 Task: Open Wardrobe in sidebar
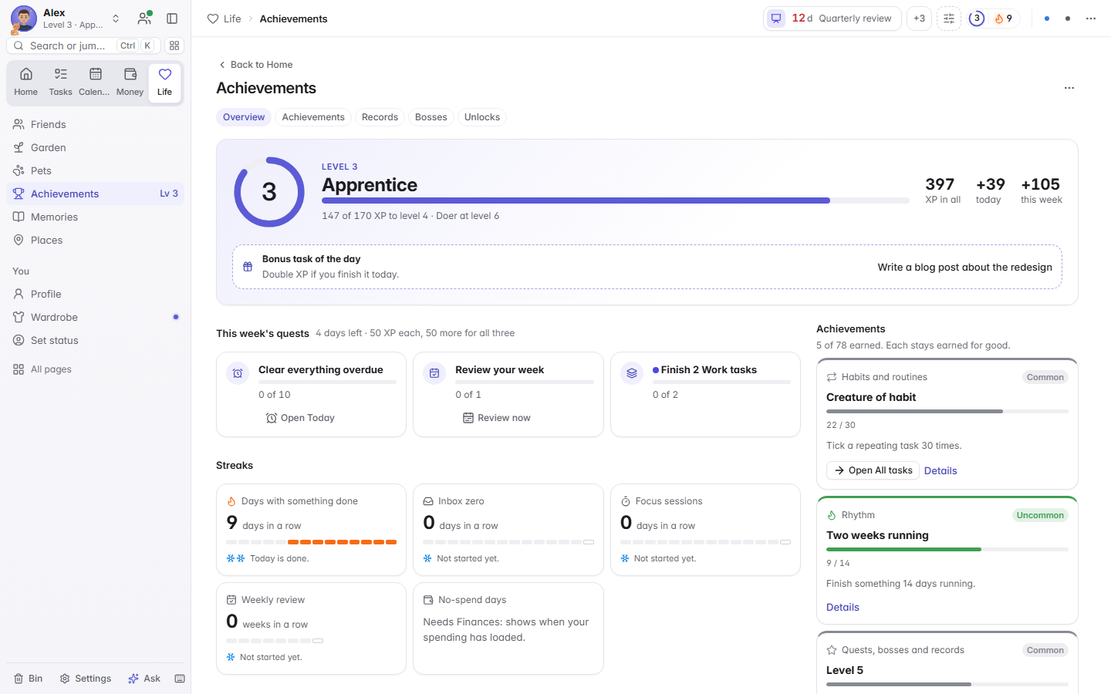point(96,317)
